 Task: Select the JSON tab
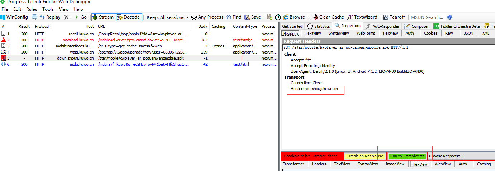468,33
